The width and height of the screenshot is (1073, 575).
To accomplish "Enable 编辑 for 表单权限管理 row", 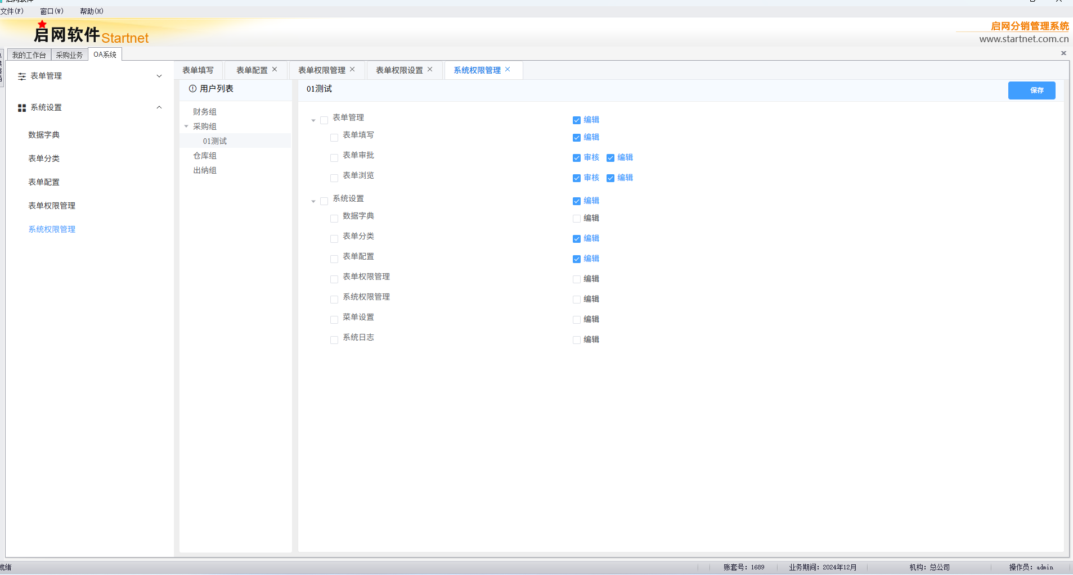I will 577,279.
